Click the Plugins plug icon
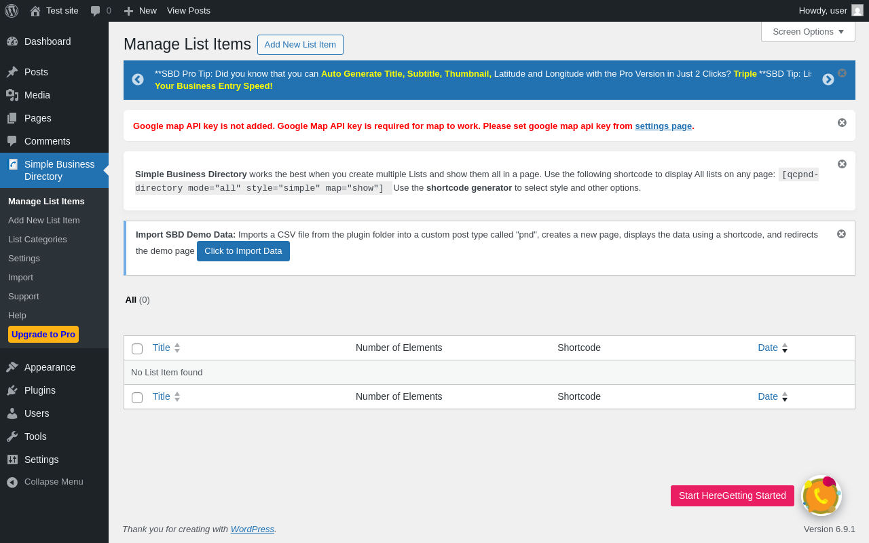Image resolution: width=869 pixels, height=543 pixels. 12,390
